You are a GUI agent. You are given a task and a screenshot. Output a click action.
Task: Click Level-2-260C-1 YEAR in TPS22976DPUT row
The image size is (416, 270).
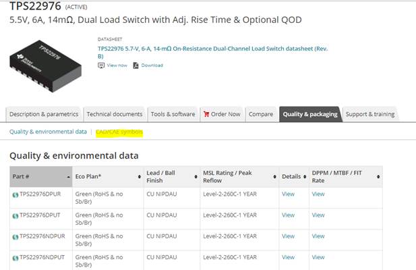click(x=230, y=215)
